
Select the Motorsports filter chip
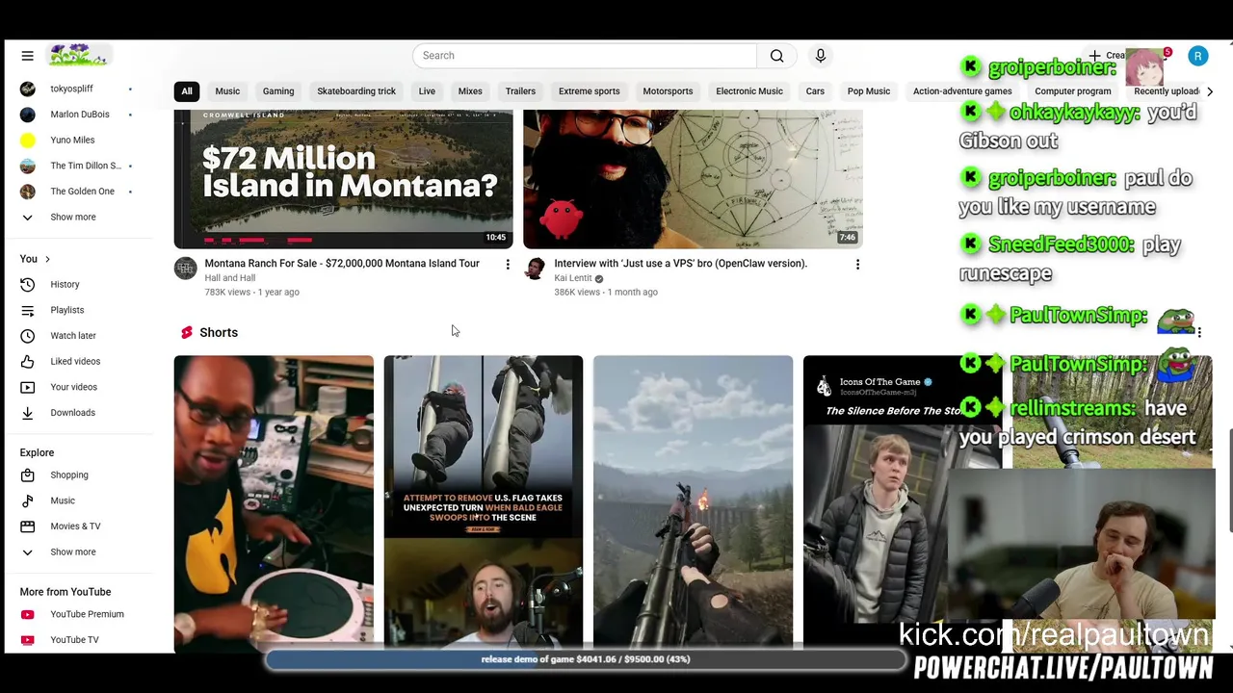point(668,91)
